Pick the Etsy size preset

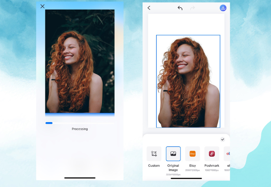pyautogui.click(x=193, y=154)
